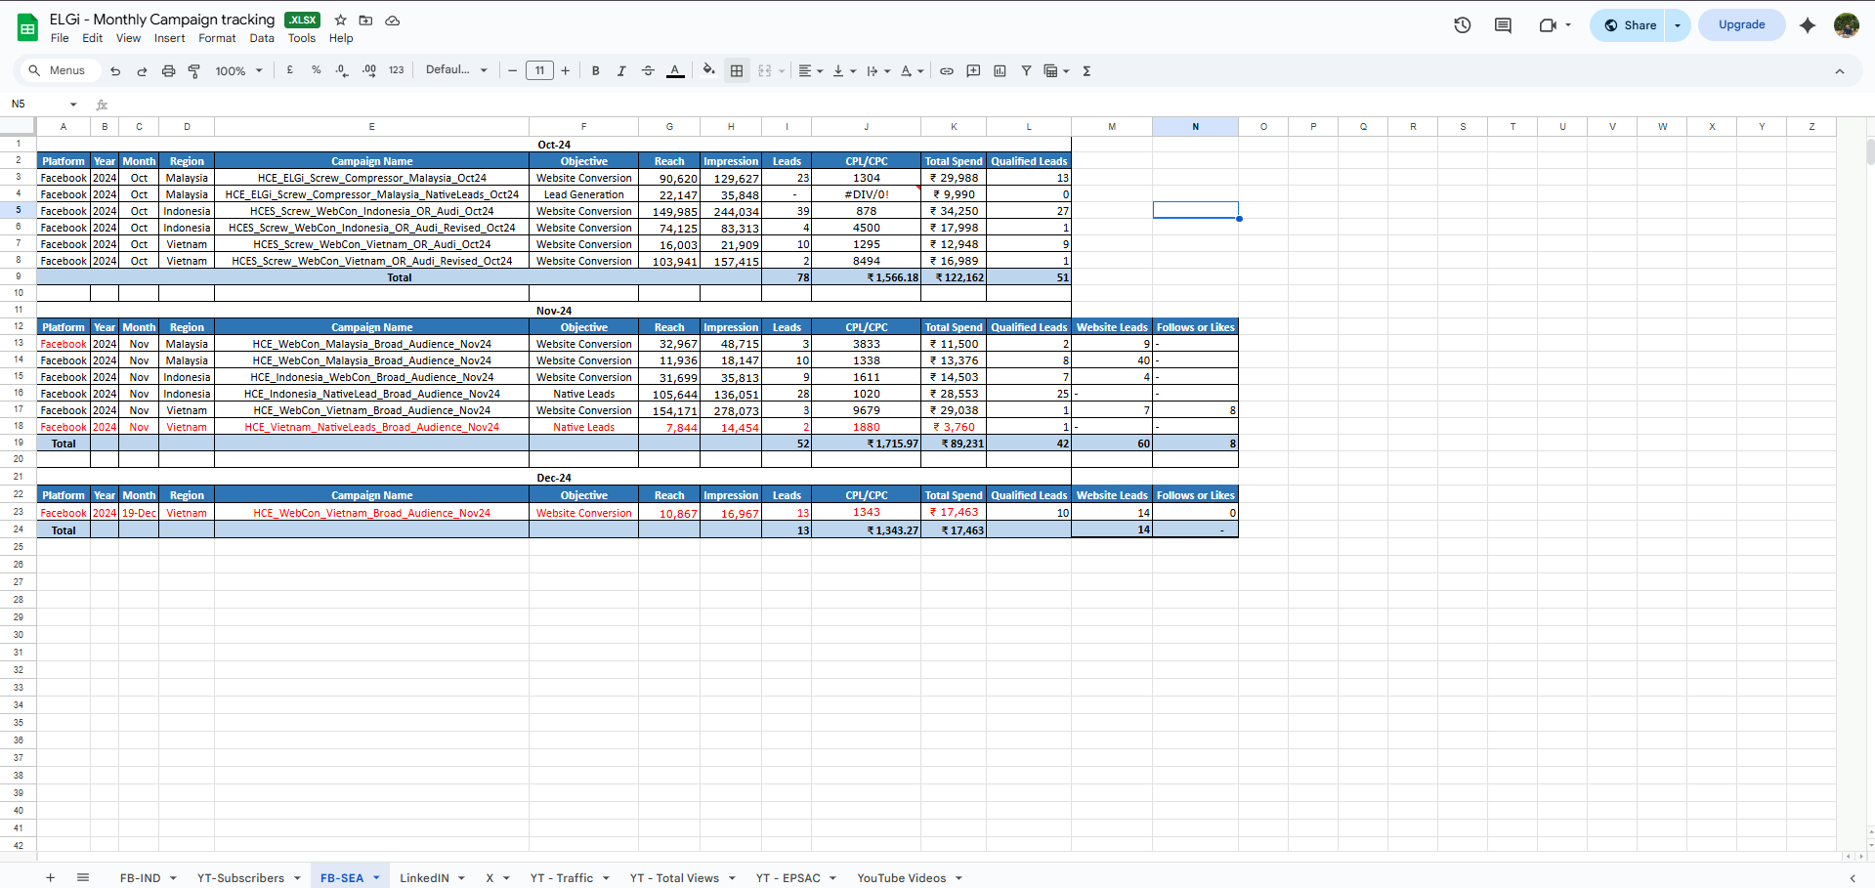Toggle italic formatting
1875x888 pixels.
(621, 71)
